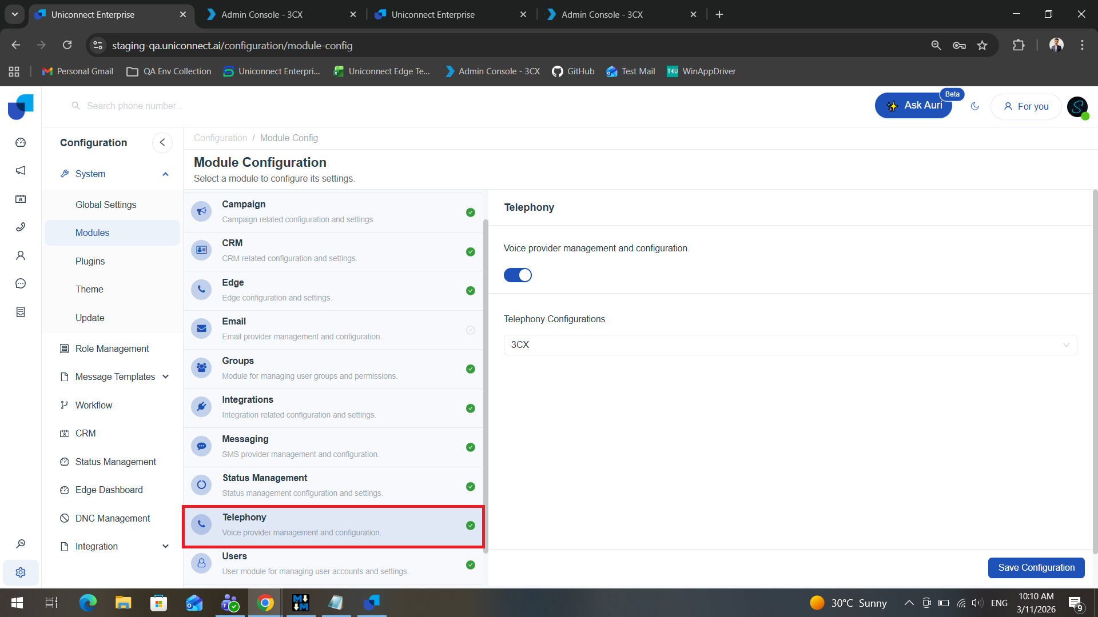Click the Save Configuration button
The image size is (1098, 617).
click(x=1036, y=567)
